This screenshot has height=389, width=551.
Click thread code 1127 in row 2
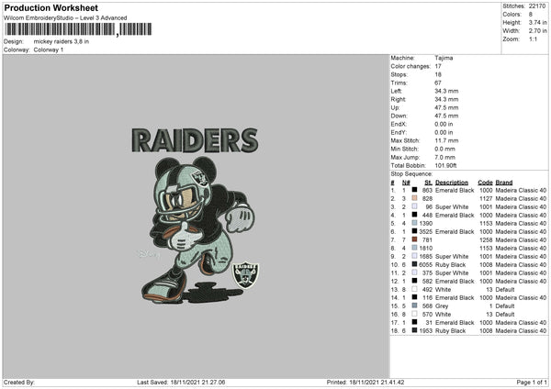click(486, 199)
